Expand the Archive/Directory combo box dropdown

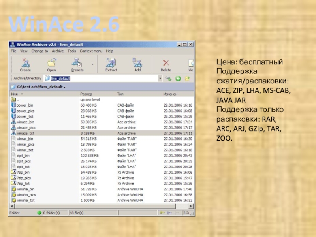point(160,78)
